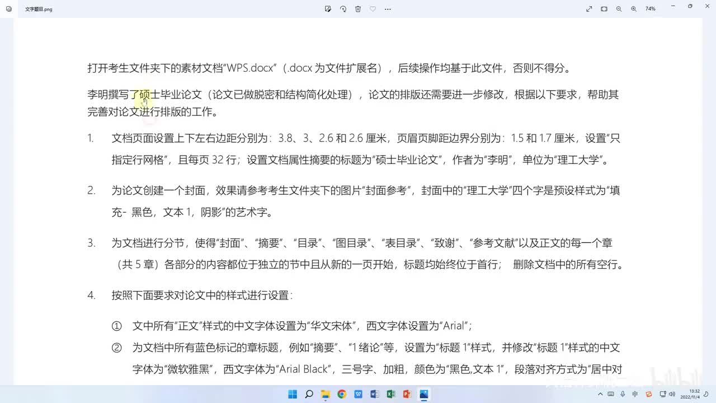Viewport: 716px width, 403px height.
Task: Open volume control speaker icon
Action: tap(671, 394)
